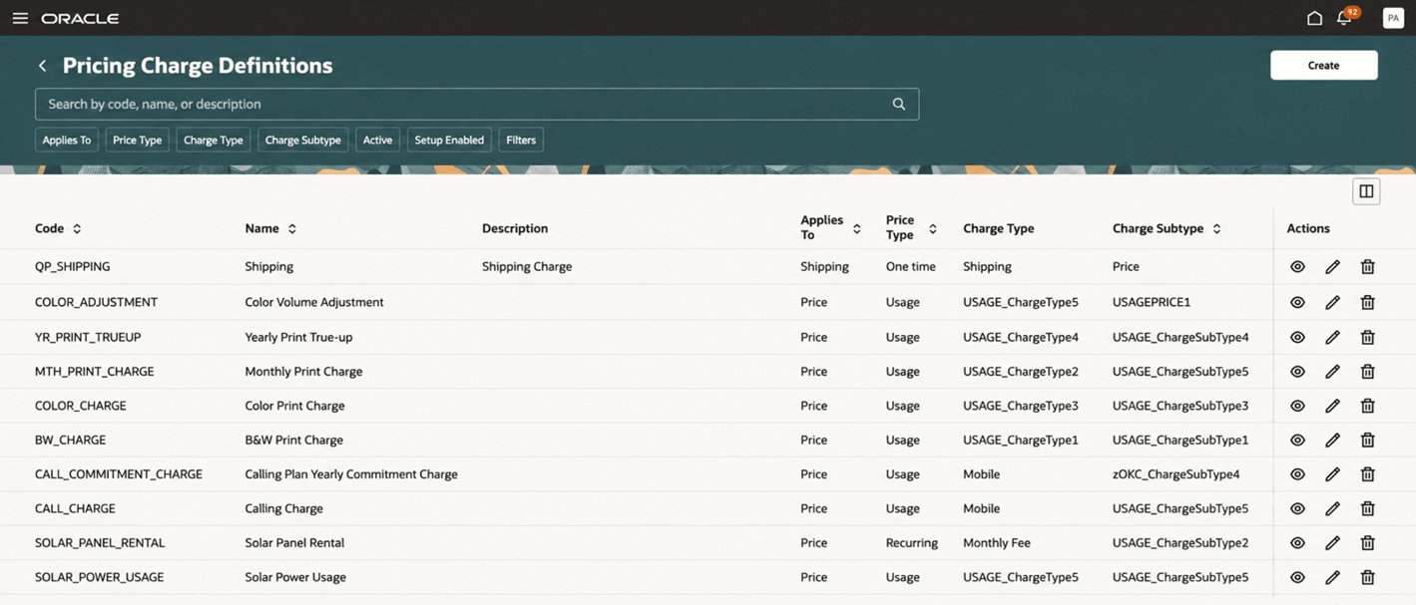Screen dimensions: 1416x605
Task: Edit the YR_PRINT_TRUEUP definition
Action: coord(1332,337)
